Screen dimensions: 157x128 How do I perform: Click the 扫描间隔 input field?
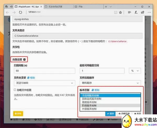click(x=44, y=71)
